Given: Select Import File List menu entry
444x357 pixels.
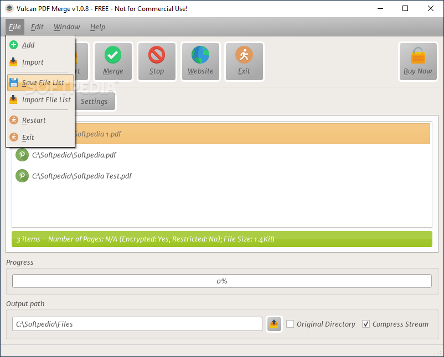Looking at the screenshot, I should [x=40, y=100].
